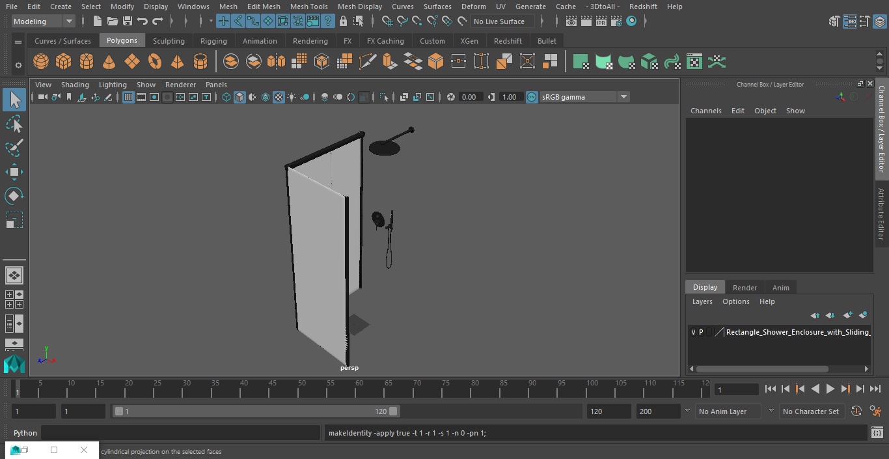
Task: Switch to the Render layer tab
Action: pos(745,288)
